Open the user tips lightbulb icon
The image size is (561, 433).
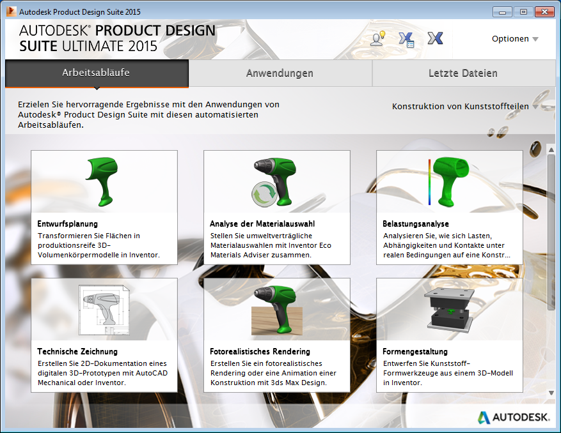coord(377,38)
